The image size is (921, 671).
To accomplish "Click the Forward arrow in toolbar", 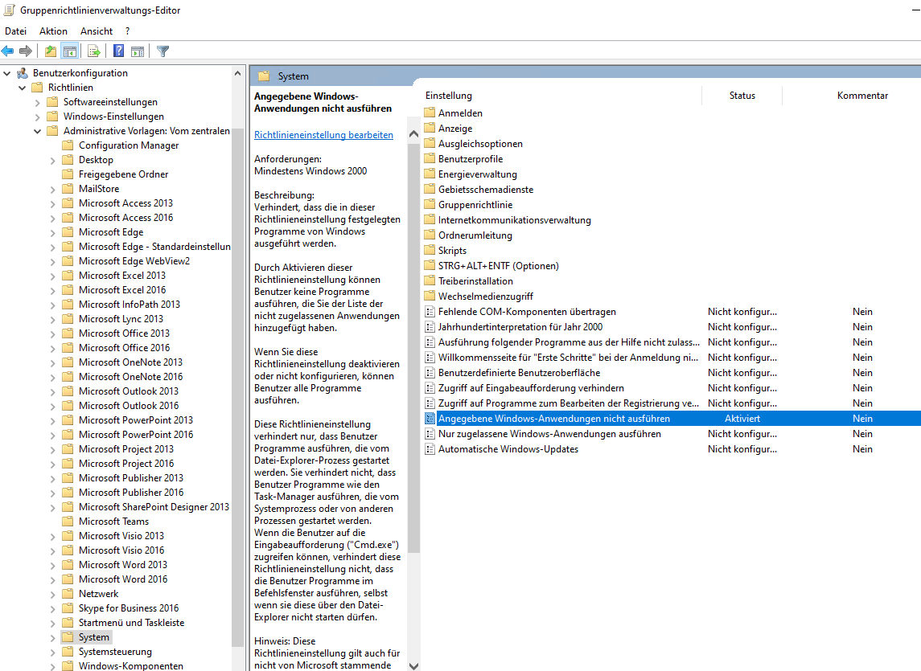I will coord(26,51).
